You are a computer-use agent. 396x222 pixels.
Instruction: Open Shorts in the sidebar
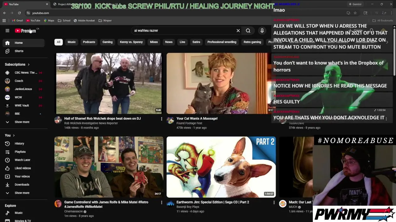point(24,51)
